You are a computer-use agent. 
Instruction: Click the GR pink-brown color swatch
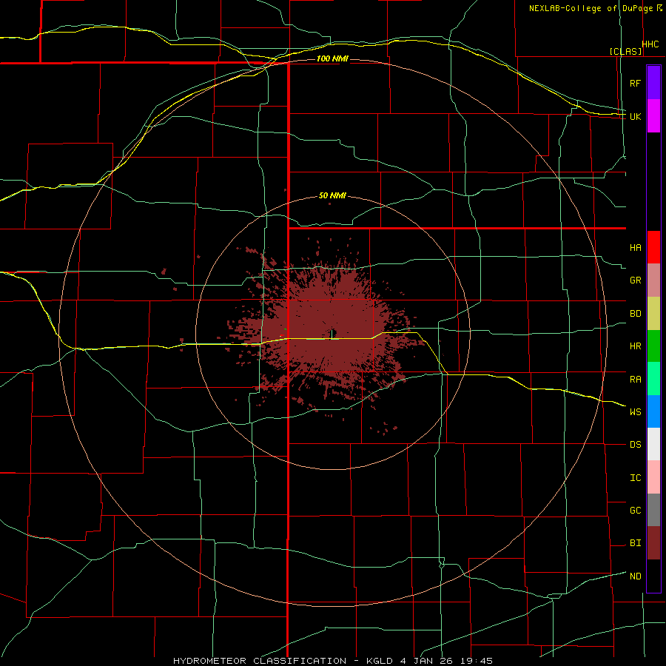click(653, 280)
